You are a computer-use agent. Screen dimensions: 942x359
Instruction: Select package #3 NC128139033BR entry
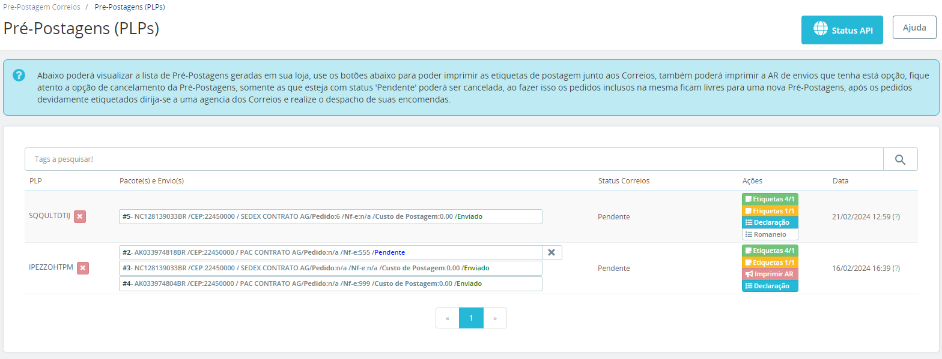[x=330, y=268]
